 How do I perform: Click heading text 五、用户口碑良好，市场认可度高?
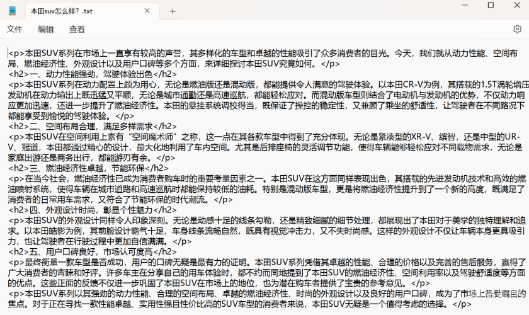tap(91, 252)
